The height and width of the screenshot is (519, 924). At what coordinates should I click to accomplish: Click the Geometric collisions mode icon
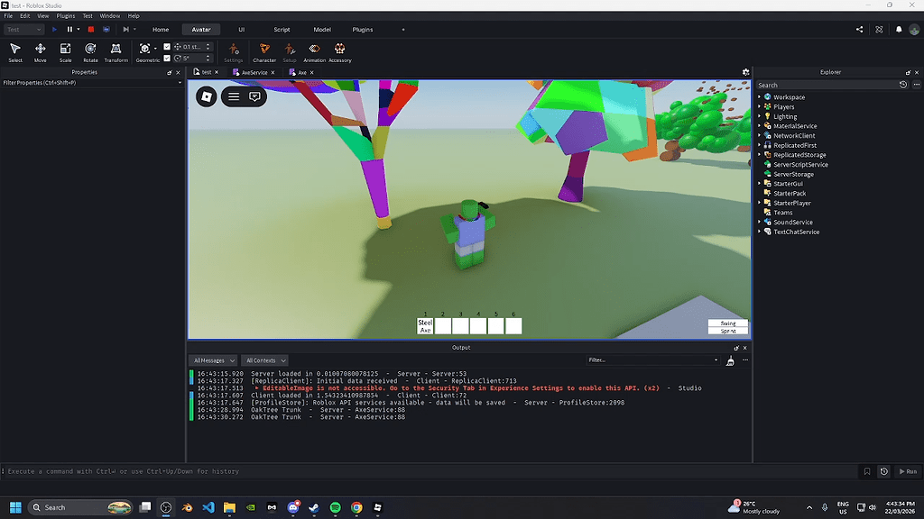click(144, 49)
